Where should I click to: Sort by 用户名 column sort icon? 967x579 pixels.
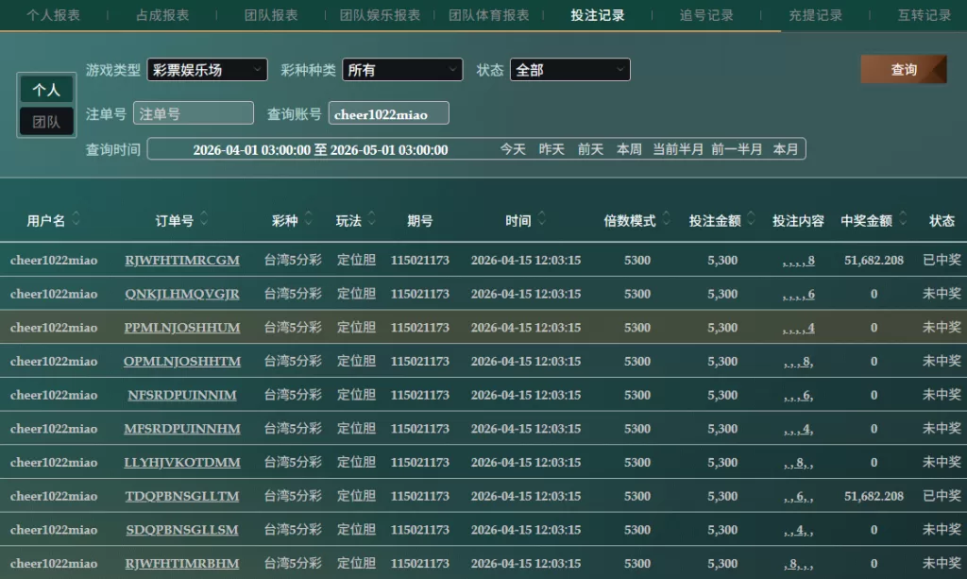point(76,220)
